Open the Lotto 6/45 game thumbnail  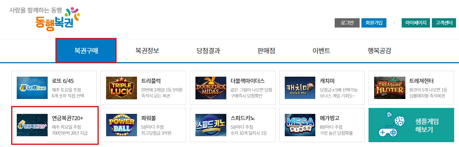[32, 88]
